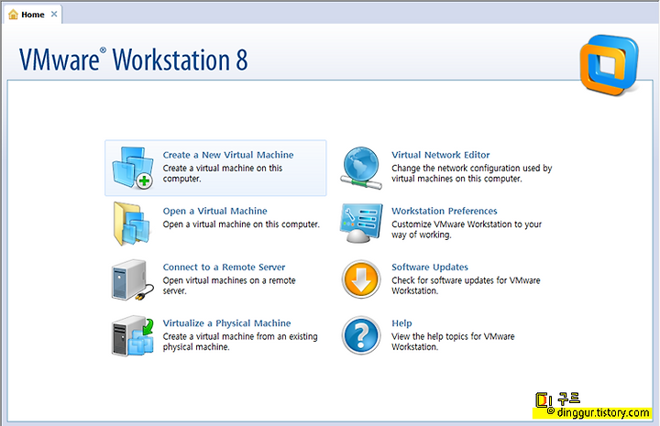
Task: Open the Workstation Preferences link
Action: click(445, 211)
